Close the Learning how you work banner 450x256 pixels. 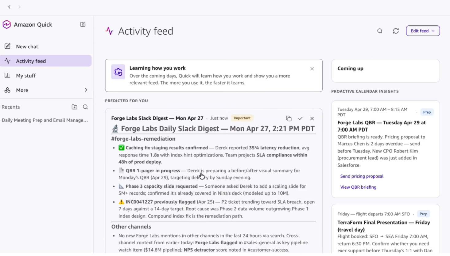(312, 69)
